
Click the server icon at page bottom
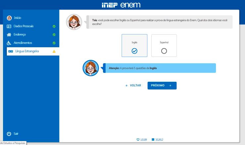coord(153,139)
